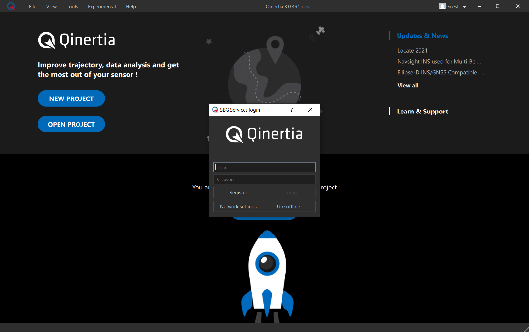The image size is (529, 332).
Task: Maximize the Qinertia window
Action: point(498,6)
